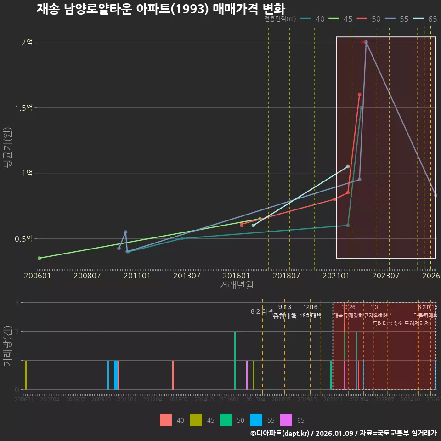Select the 65㎡ line endpoint near 1.05억

348,166
